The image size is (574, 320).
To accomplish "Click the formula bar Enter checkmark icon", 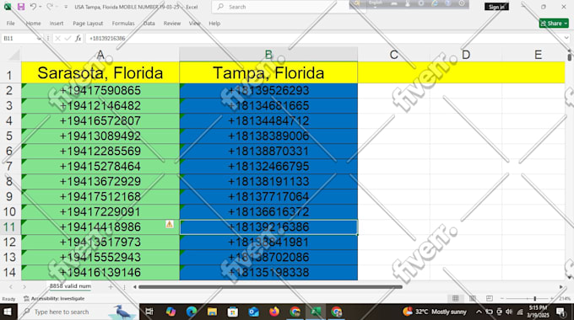I will click(68, 38).
